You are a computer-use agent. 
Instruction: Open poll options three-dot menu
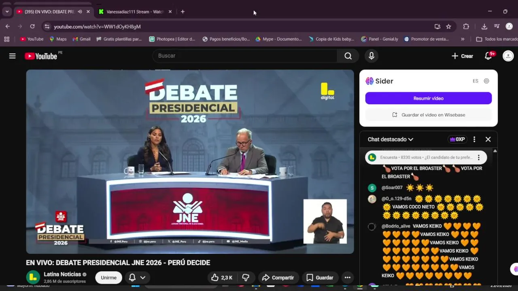click(x=479, y=158)
